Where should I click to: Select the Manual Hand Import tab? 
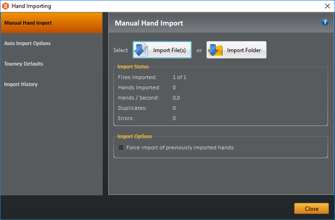click(x=52, y=23)
